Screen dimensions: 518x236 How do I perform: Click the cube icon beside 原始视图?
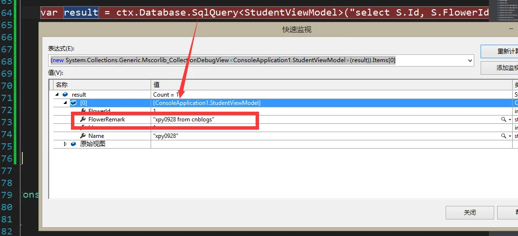(73, 144)
